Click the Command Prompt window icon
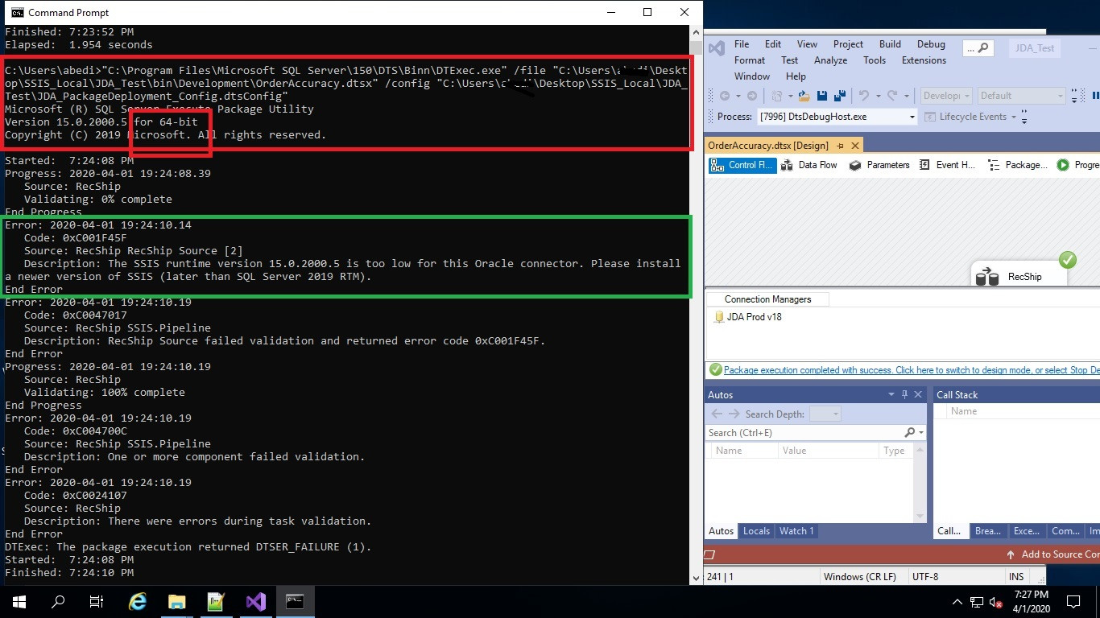 pyautogui.click(x=17, y=12)
